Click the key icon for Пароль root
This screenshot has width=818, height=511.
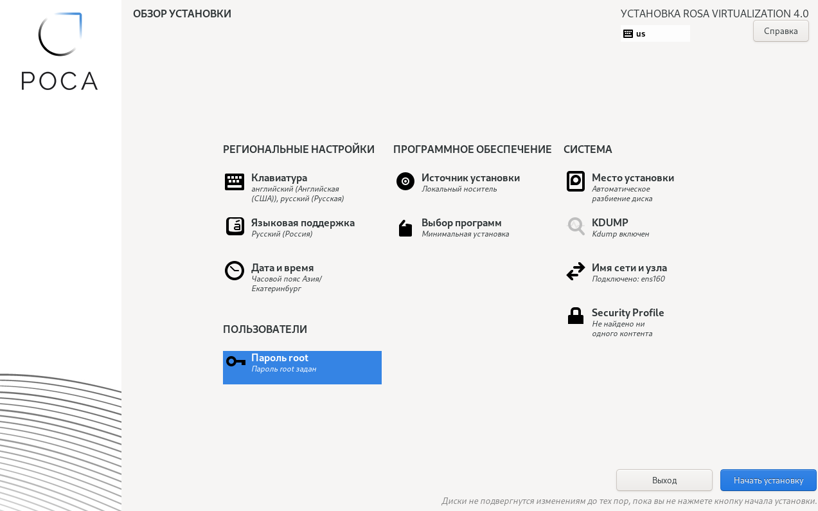click(236, 361)
